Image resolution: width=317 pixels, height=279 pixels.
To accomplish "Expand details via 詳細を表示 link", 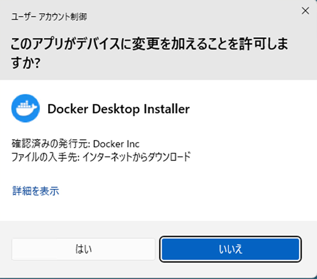I will pyautogui.click(x=36, y=191).
